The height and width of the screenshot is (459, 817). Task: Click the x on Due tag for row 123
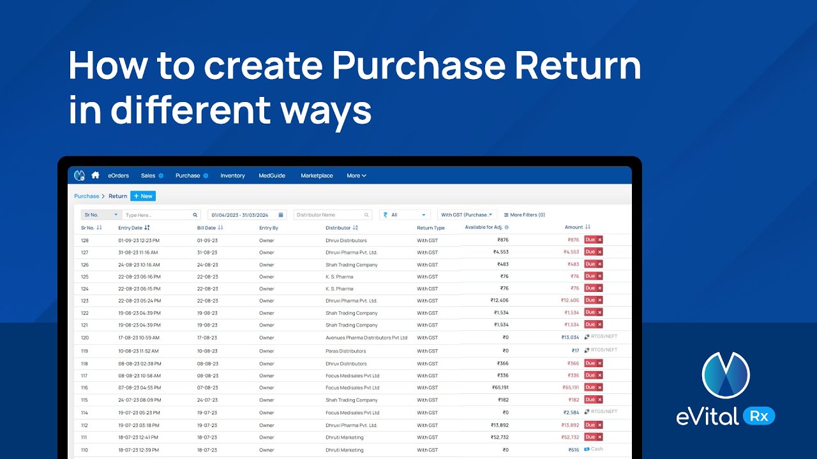600,300
